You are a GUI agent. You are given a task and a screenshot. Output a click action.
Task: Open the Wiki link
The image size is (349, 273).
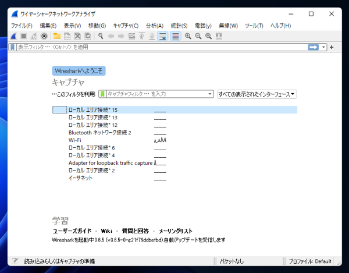pyautogui.click(x=106, y=231)
